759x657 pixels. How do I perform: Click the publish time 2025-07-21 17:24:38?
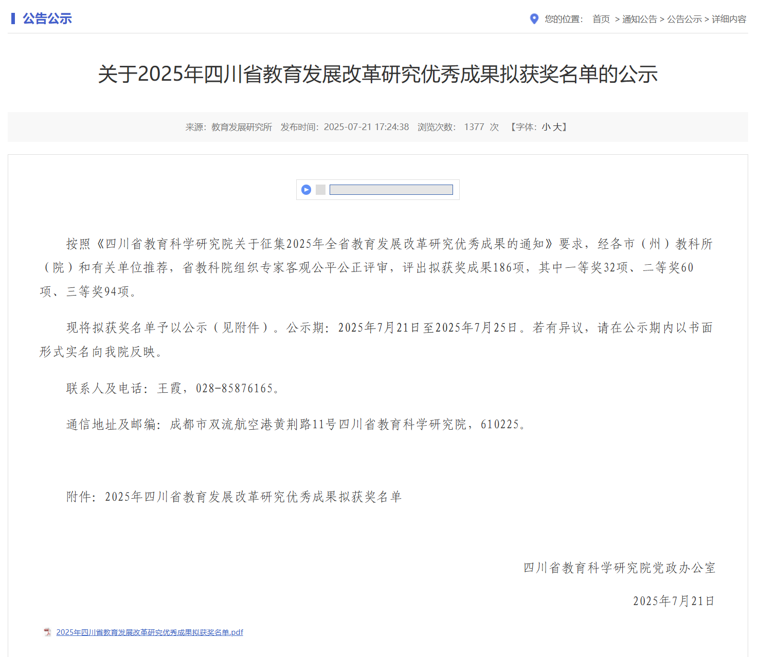[x=366, y=127]
